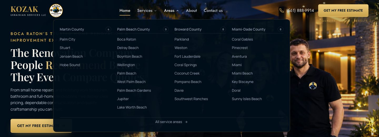Choose Delray Beach area
379x137 pixels.
click(x=128, y=48)
